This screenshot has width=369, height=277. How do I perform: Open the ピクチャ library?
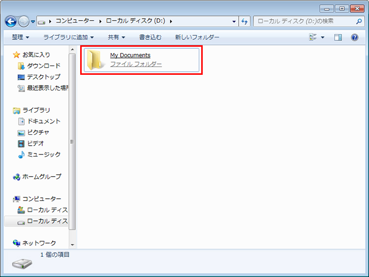tap(38, 132)
